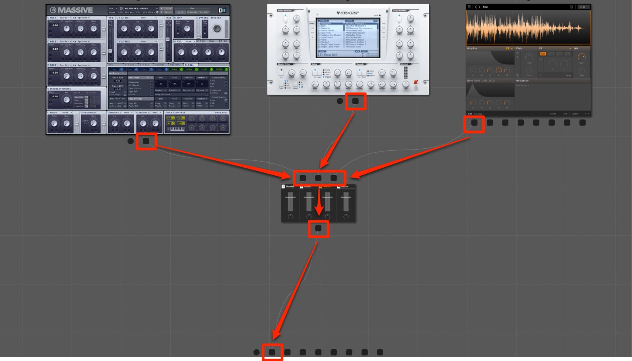
Task: Click the 1 Env crosshair handle in Massive
Action: (121, 69)
